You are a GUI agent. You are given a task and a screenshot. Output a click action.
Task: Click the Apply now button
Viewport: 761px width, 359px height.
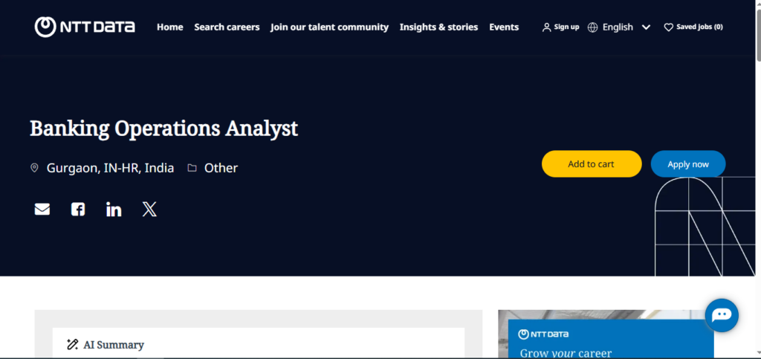(x=687, y=164)
